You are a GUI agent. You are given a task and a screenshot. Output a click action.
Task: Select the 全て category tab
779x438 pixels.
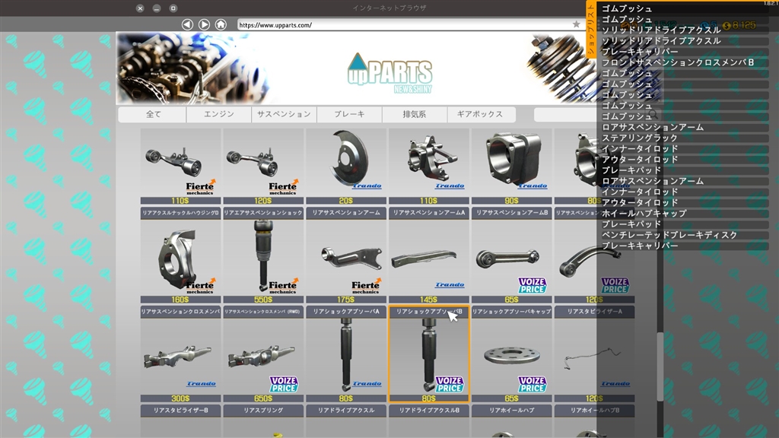(x=152, y=114)
